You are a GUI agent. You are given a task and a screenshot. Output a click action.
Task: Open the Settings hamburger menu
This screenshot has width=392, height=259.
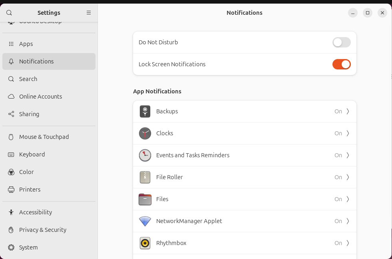89,13
